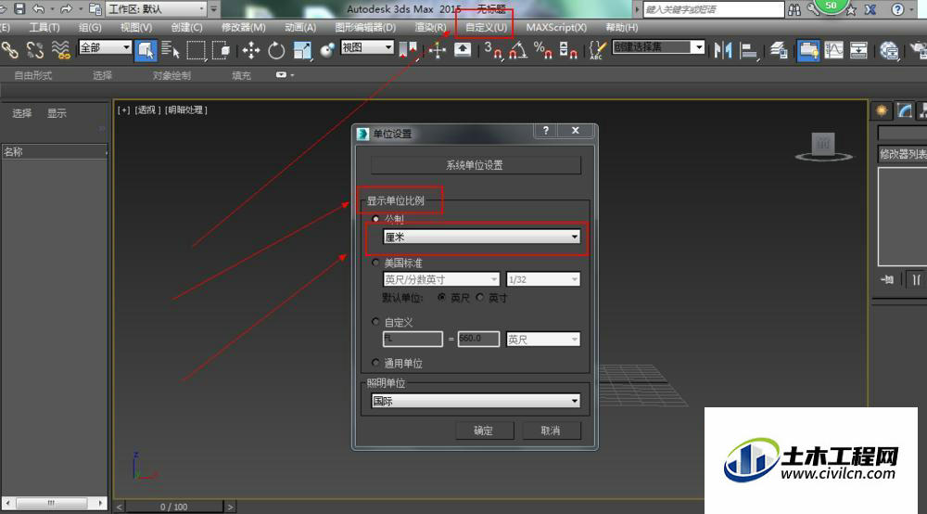The width and height of the screenshot is (927, 514).
Task: Select the 公制 metric radio button
Action: (375, 219)
